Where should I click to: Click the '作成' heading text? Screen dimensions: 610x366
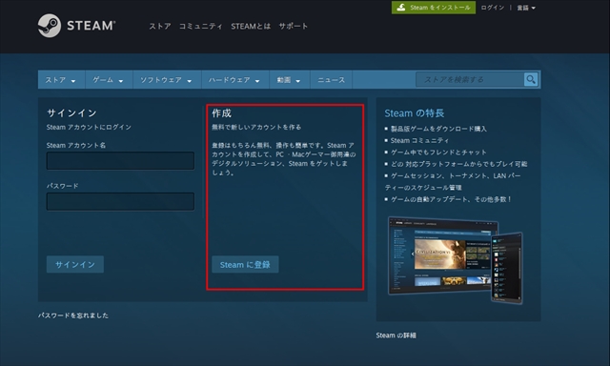coord(222,113)
